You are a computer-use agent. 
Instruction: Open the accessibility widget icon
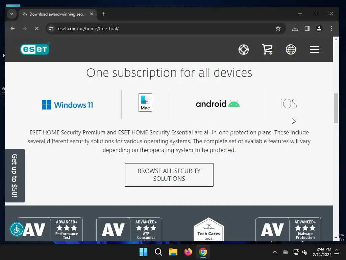[x=17, y=229]
